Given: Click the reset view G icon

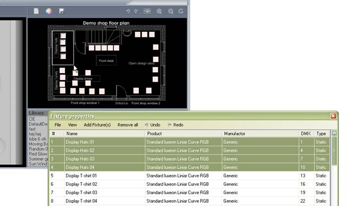Looking at the screenshot, I should click(x=181, y=11).
